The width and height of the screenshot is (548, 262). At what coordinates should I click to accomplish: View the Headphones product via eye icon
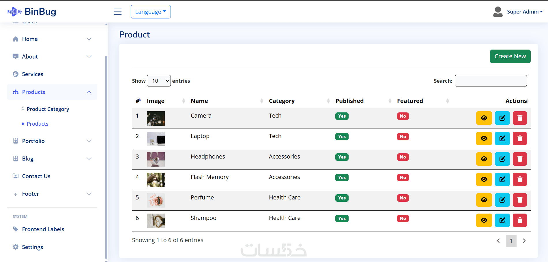(484, 159)
